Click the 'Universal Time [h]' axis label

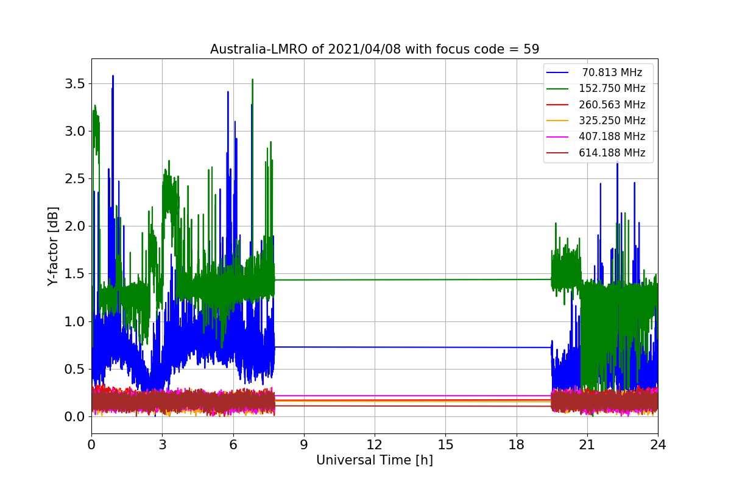(375, 460)
